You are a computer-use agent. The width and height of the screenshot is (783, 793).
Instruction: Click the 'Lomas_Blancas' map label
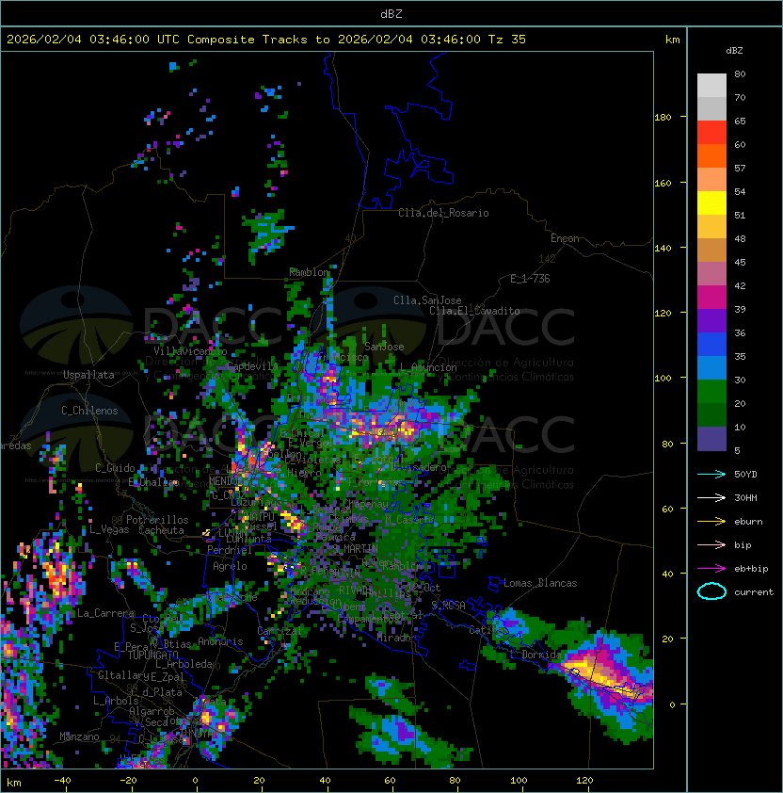click(540, 583)
